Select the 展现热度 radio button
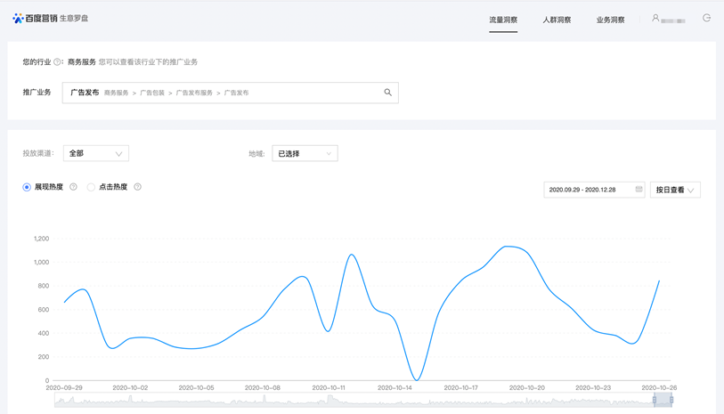The width and height of the screenshot is (724, 414). tap(27, 187)
